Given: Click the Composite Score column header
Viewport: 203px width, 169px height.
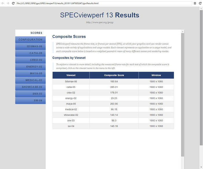Looking at the screenshot, I should [x=114, y=75].
